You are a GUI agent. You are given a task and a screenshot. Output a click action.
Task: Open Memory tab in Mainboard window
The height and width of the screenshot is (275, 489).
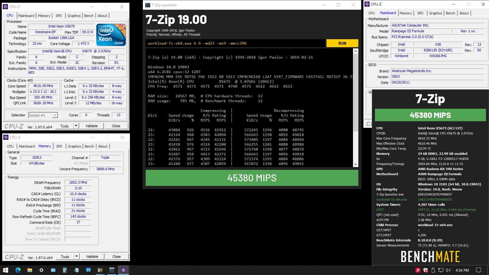[406, 13]
